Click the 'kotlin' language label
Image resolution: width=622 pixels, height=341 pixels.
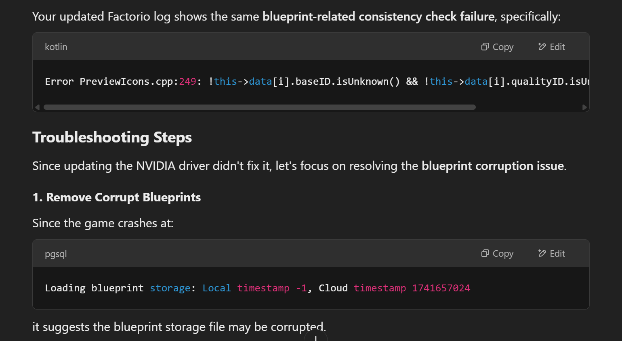pyautogui.click(x=56, y=47)
